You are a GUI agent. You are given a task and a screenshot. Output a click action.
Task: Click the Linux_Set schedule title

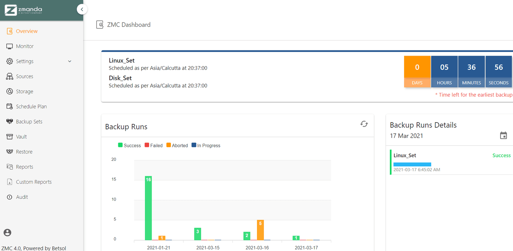[x=122, y=60]
